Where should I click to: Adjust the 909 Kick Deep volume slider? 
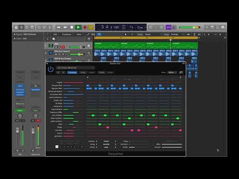click(x=77, y=54)
